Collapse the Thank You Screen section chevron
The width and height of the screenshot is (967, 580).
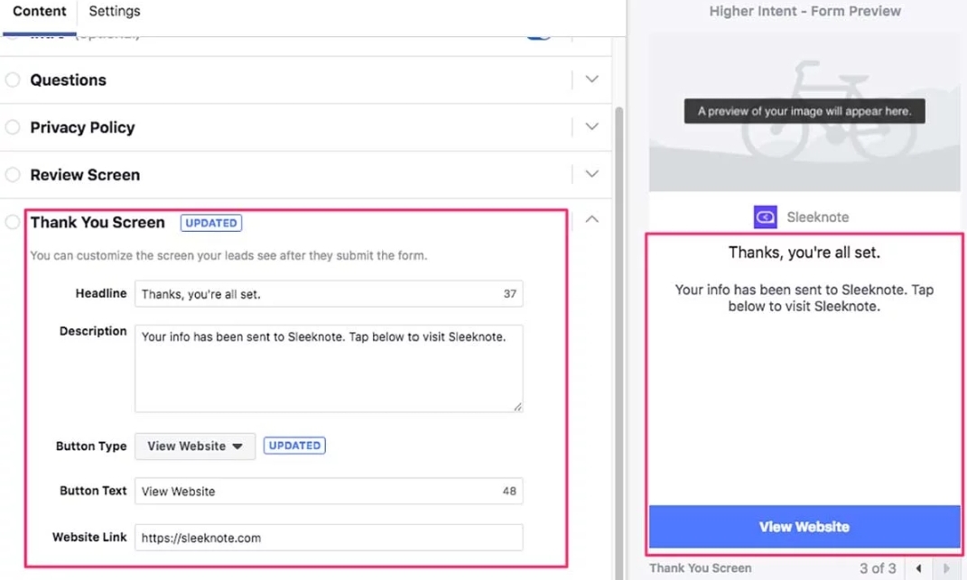point(591,219)
